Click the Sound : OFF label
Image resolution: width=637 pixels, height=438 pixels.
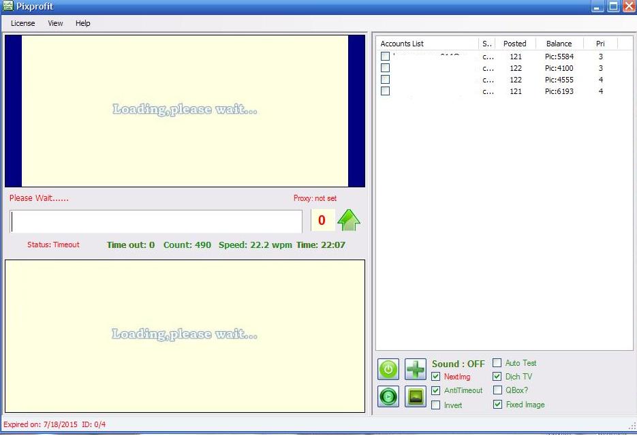(459, 364)
